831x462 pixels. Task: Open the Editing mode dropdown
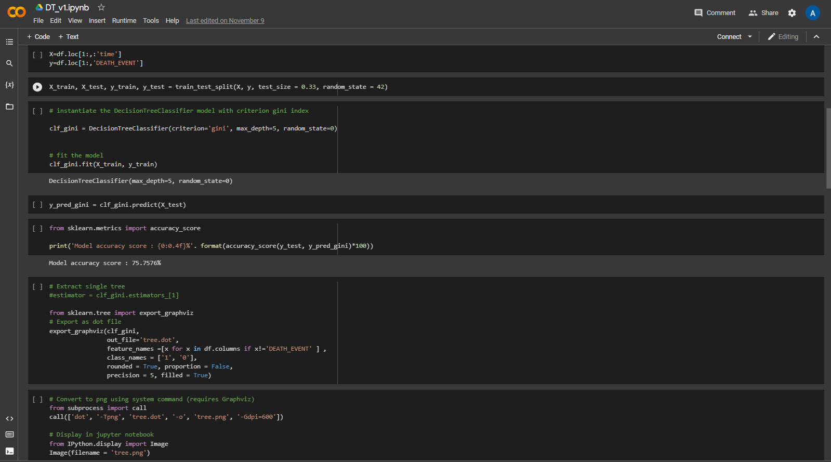[x=783, y=37]
